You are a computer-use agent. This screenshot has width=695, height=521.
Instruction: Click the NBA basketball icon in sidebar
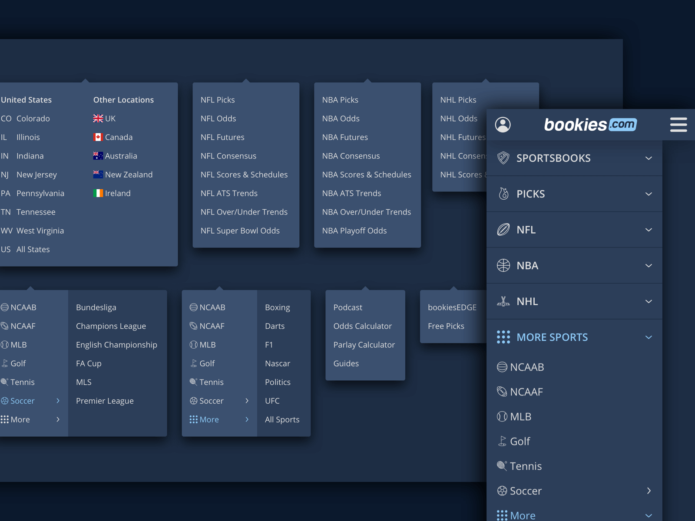(503, 265)
